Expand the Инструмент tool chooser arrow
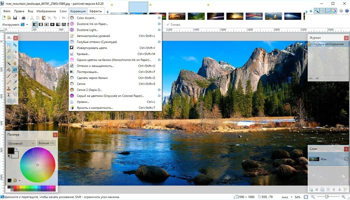The image size is (350, 200). coord(27,24)
